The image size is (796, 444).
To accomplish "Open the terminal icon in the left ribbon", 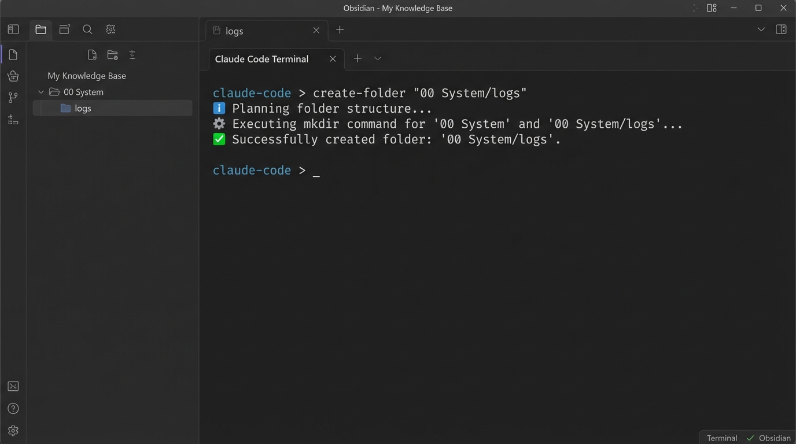I will [x=13, y=386].
